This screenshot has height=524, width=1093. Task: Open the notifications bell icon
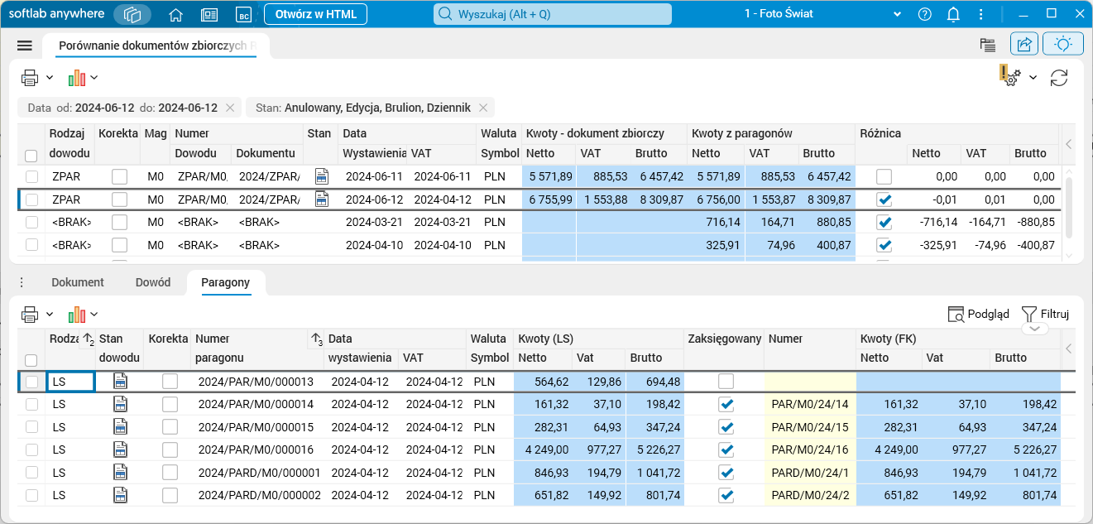click(953, 14)
